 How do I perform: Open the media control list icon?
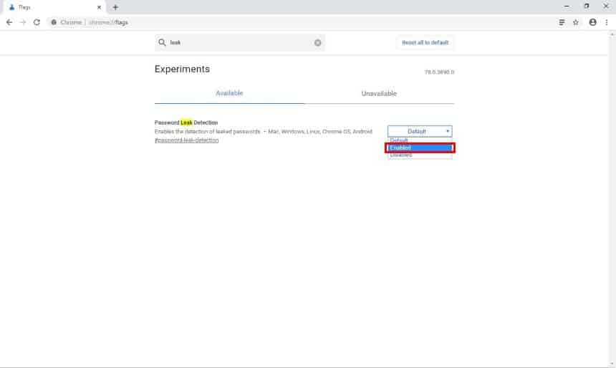[x=562, y=22]
